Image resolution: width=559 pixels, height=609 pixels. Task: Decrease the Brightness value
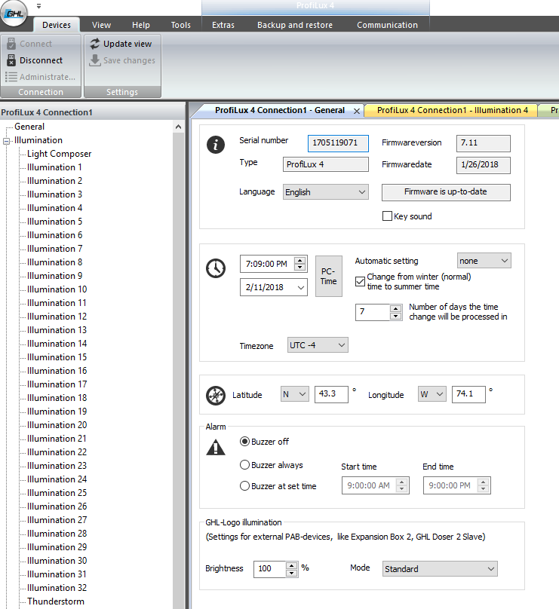tap(291, 573)
